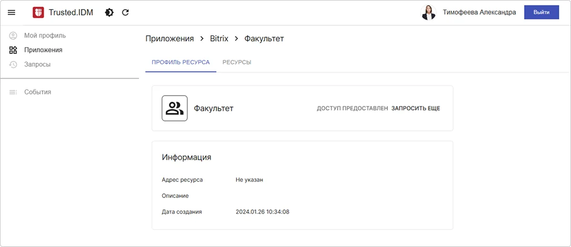
Task: Open the hamburger navigation menu
Action: (11, 12)
